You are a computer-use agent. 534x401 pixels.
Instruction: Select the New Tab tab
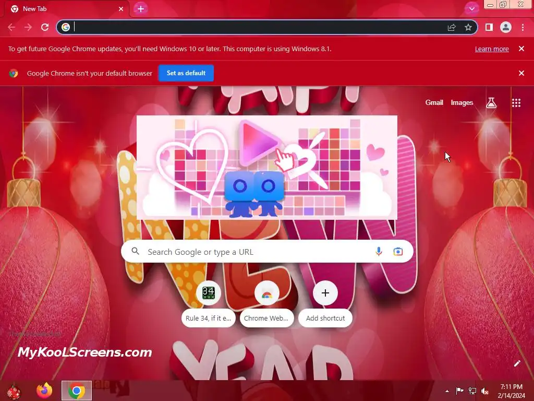coord(66,9)
